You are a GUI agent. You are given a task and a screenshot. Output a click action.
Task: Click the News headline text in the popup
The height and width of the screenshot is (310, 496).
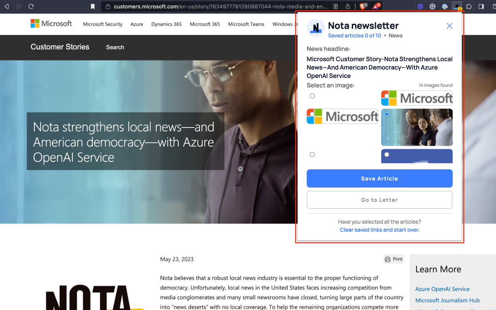380,67
